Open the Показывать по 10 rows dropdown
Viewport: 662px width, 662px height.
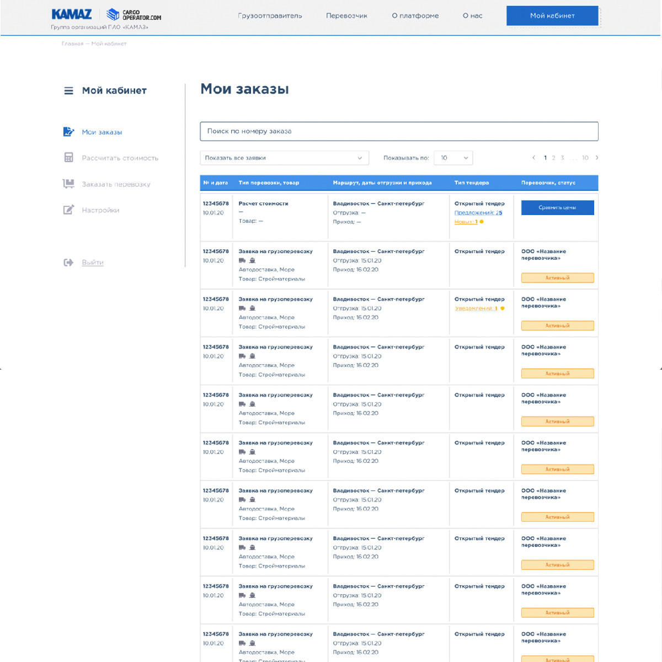pos(453,158)
